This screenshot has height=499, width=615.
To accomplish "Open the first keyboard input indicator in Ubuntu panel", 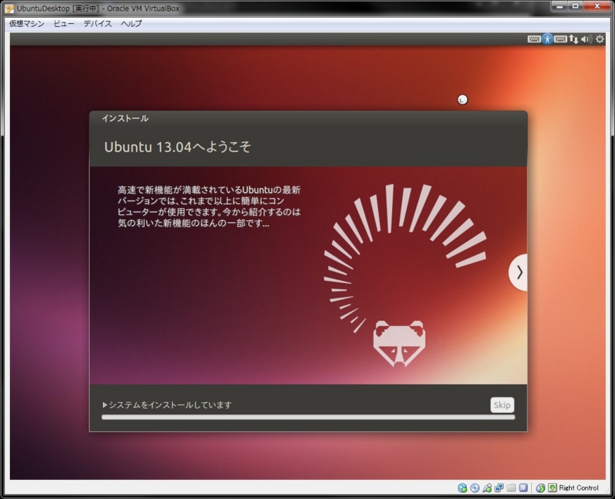I will [534, 39].
